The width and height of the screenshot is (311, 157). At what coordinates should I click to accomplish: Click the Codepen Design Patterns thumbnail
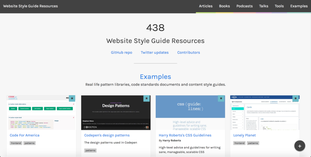tap(116, 113)
